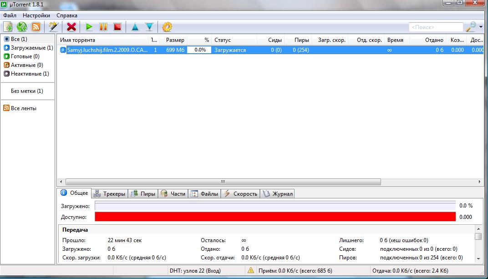
Task: Click the details pane scroll-down arrow
Action: pyautogui.click(x=478, y=259)
